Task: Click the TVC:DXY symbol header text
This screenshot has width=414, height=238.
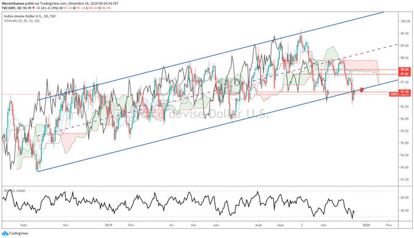Action: [9, 8]
